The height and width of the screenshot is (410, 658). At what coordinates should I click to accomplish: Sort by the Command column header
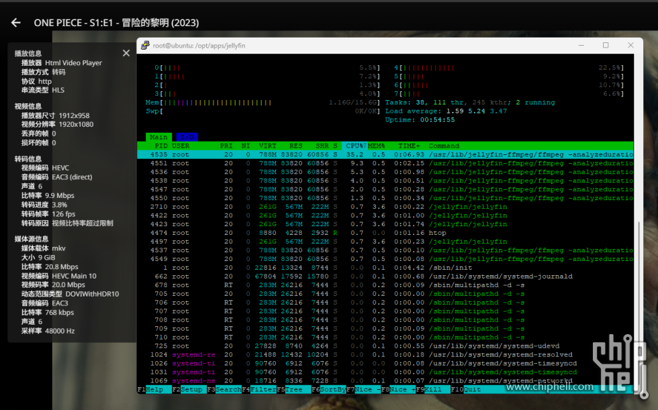coord(444,146)
